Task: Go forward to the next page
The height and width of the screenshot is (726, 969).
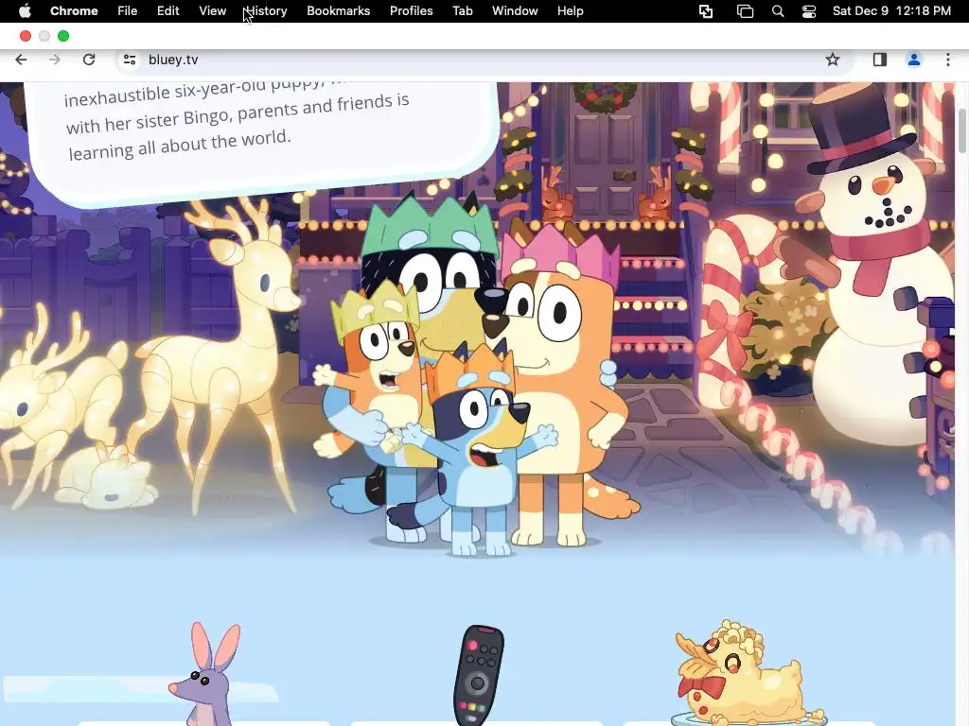Action: tap(54, 60)
